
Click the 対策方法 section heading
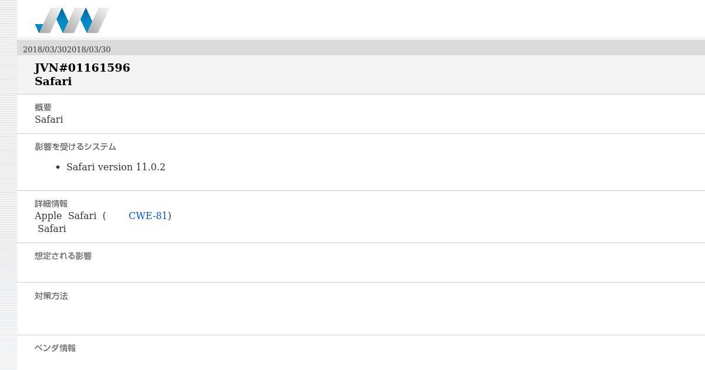click(x=51, y=296)
